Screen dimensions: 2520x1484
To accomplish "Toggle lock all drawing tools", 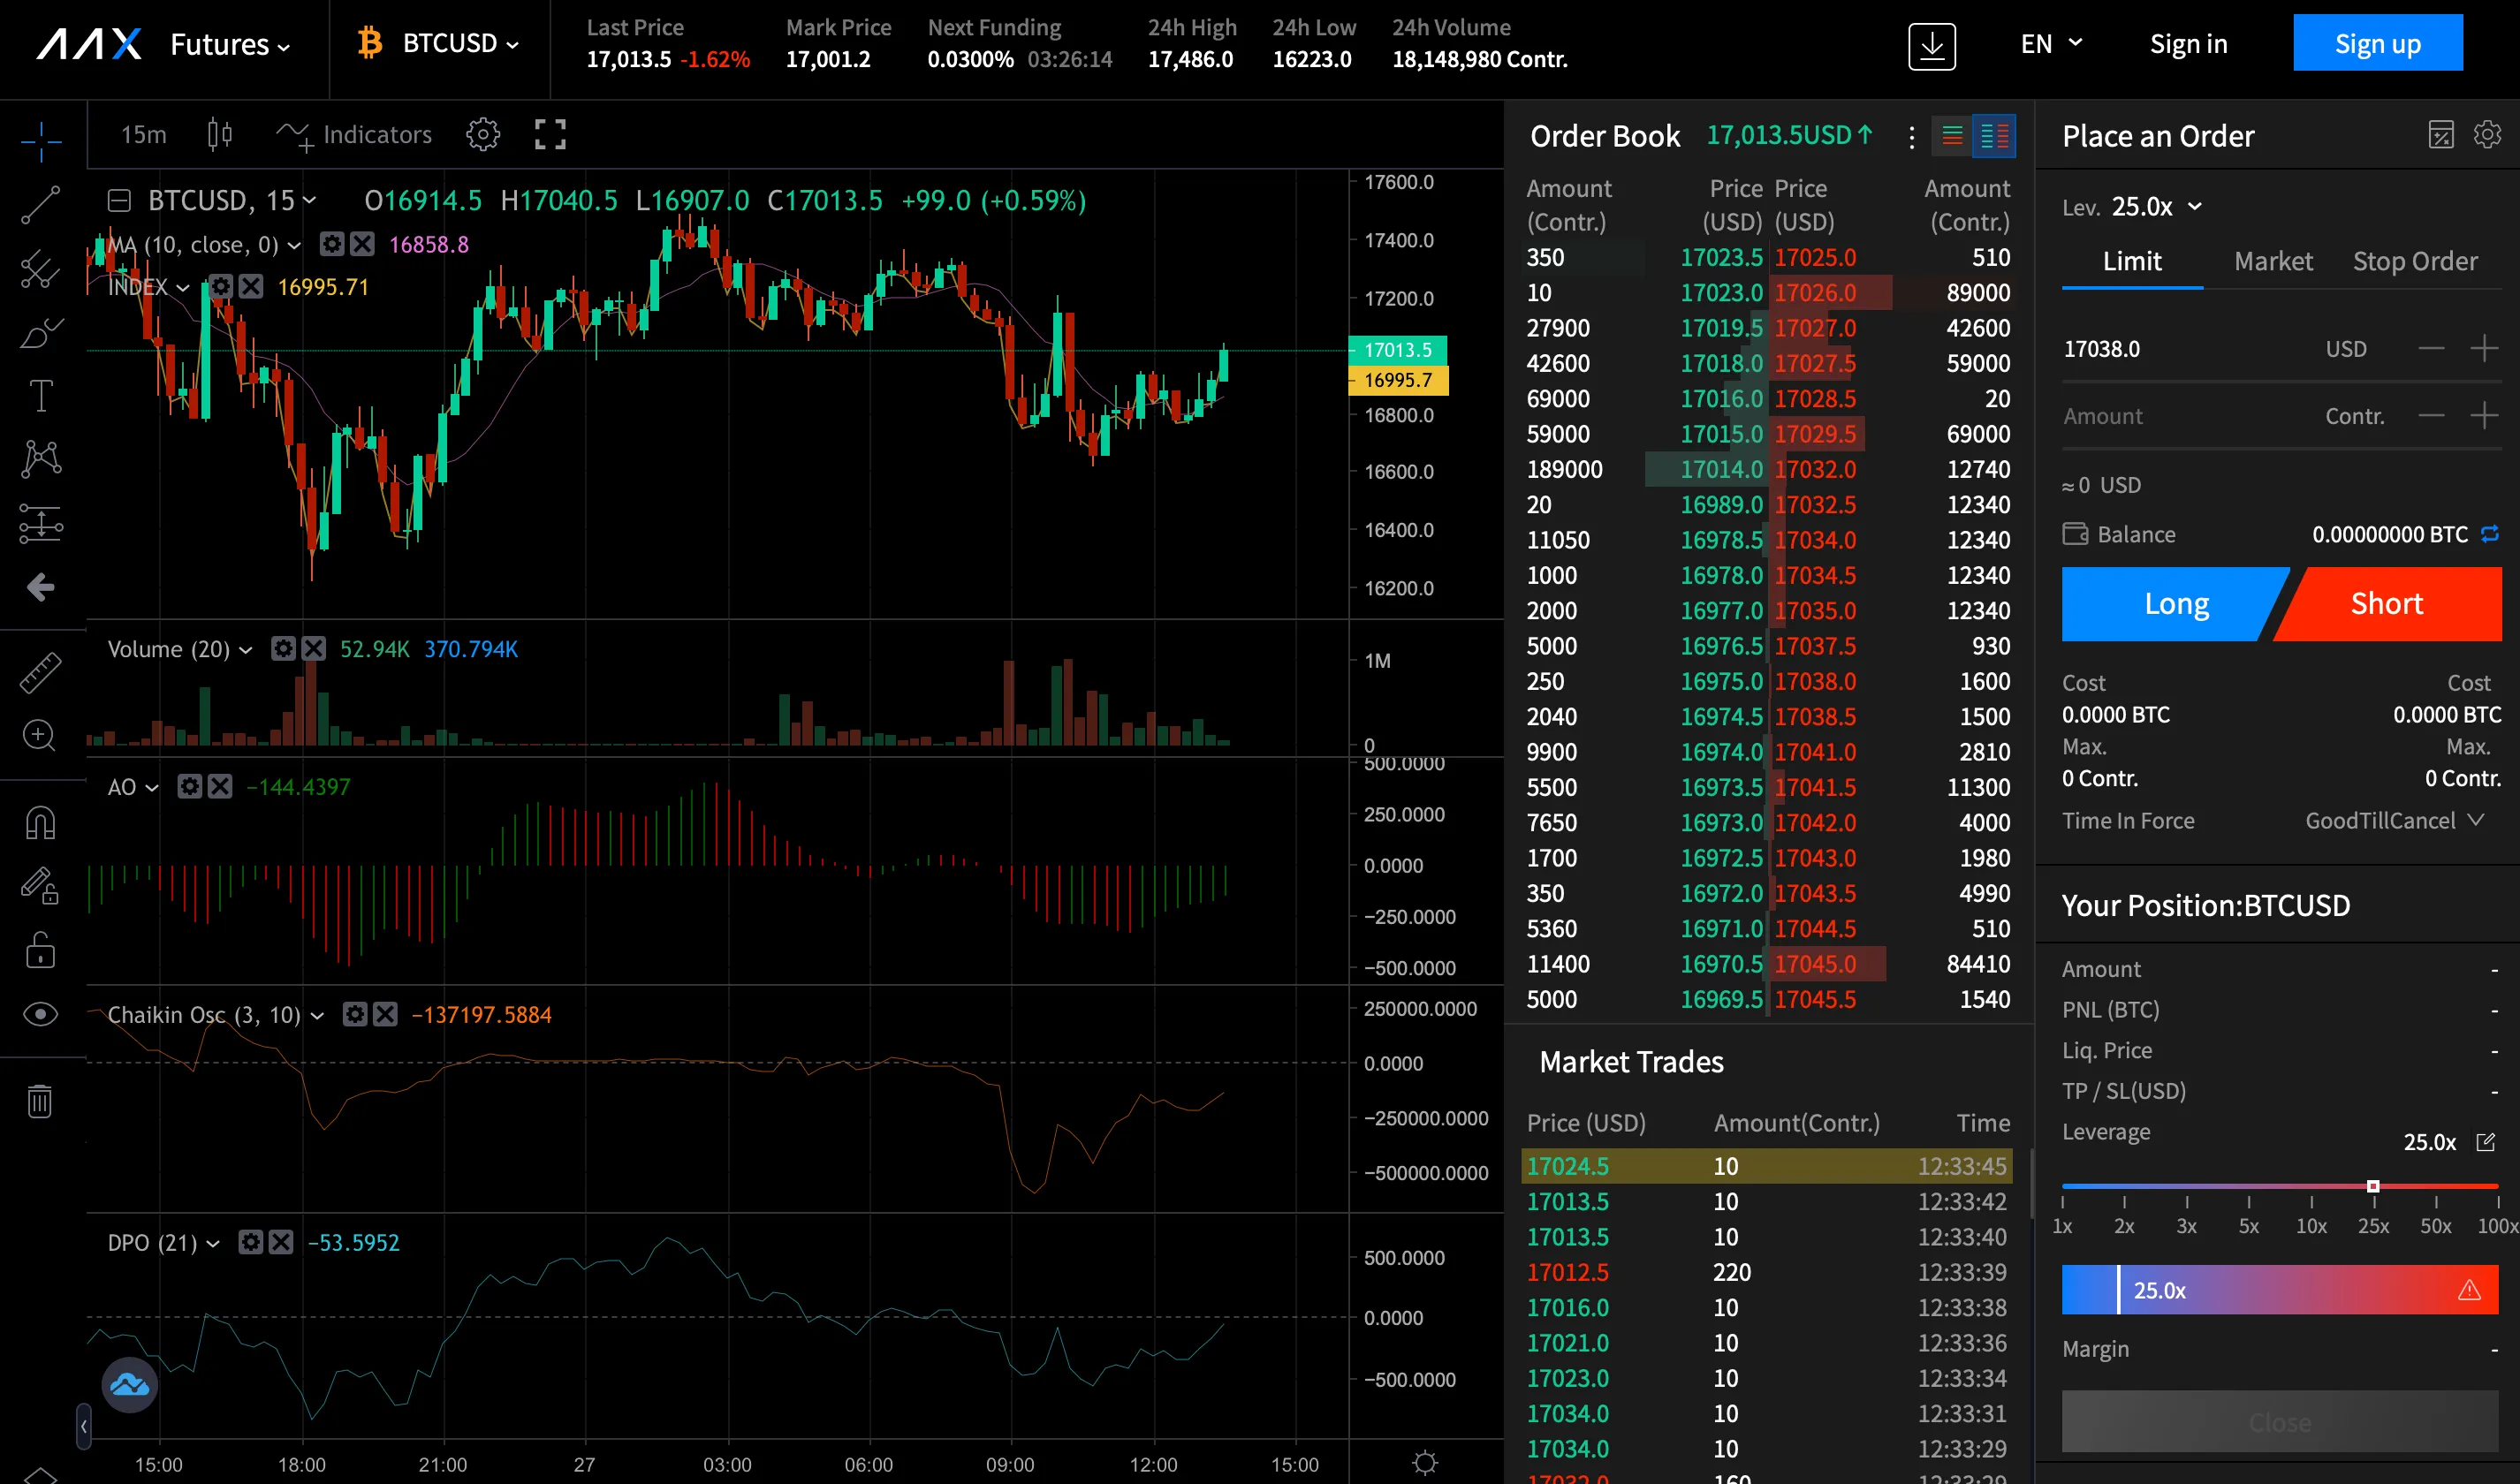I will [40, 950].
